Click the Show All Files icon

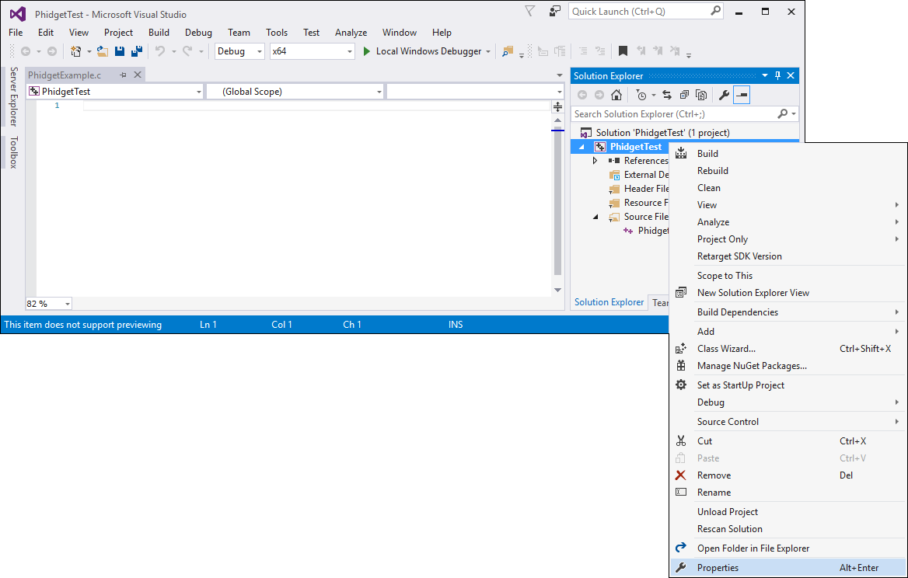coord(700,95)
